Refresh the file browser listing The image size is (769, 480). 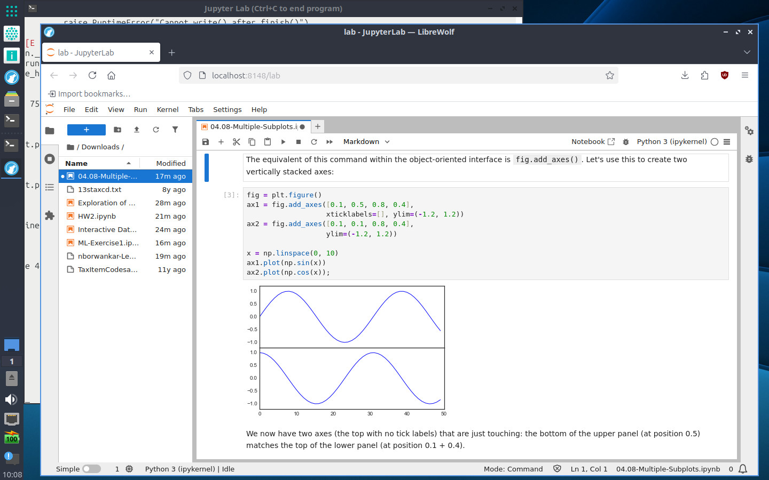(x=155, y=129)
